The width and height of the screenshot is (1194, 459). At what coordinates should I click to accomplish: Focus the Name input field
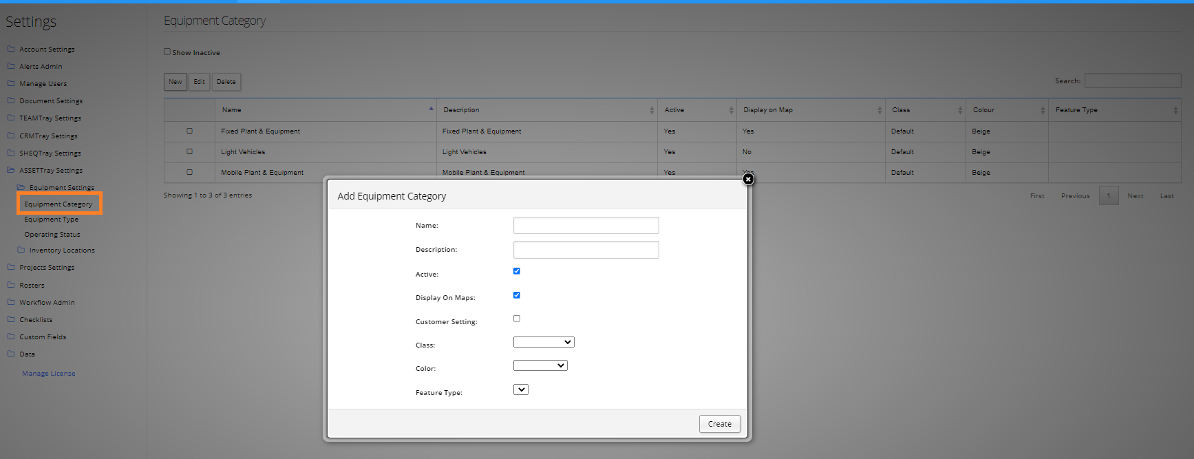click(x=586, y=226)
